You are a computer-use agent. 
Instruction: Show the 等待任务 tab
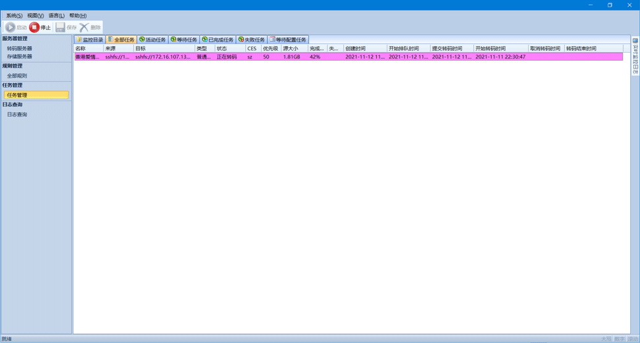coord(184,40)
